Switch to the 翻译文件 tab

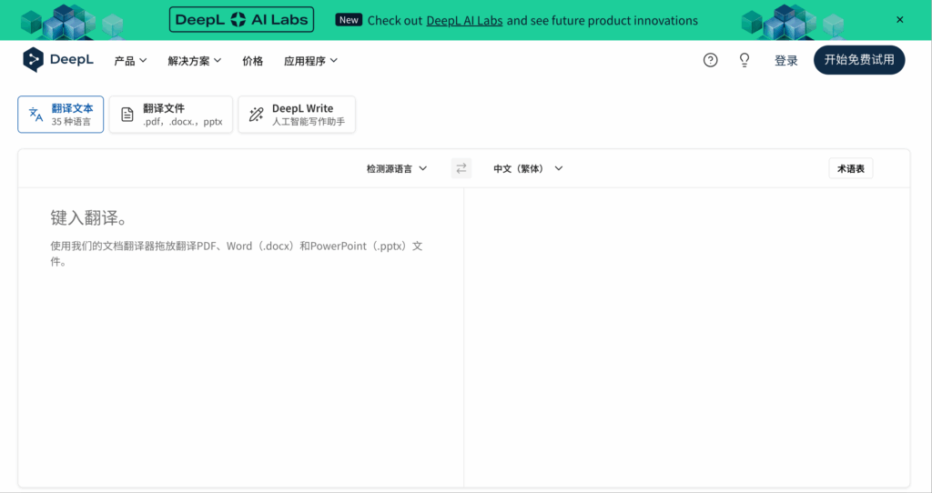coord(171,115)
